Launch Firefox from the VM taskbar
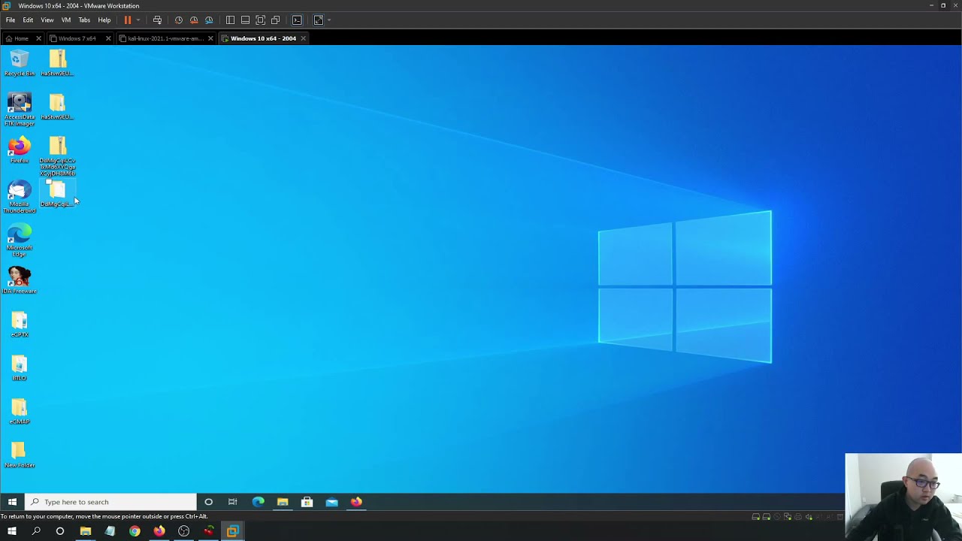 tap(356, 502)
